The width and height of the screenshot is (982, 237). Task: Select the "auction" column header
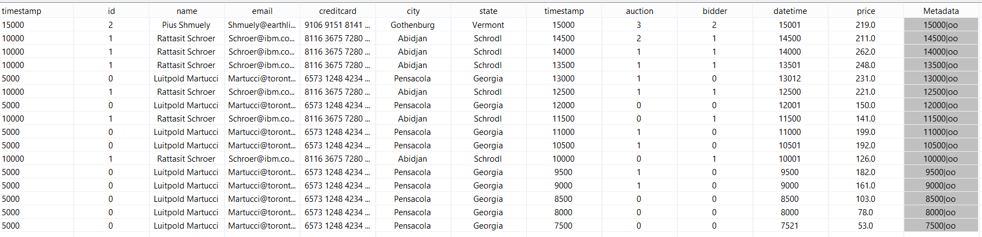[639, 11]
